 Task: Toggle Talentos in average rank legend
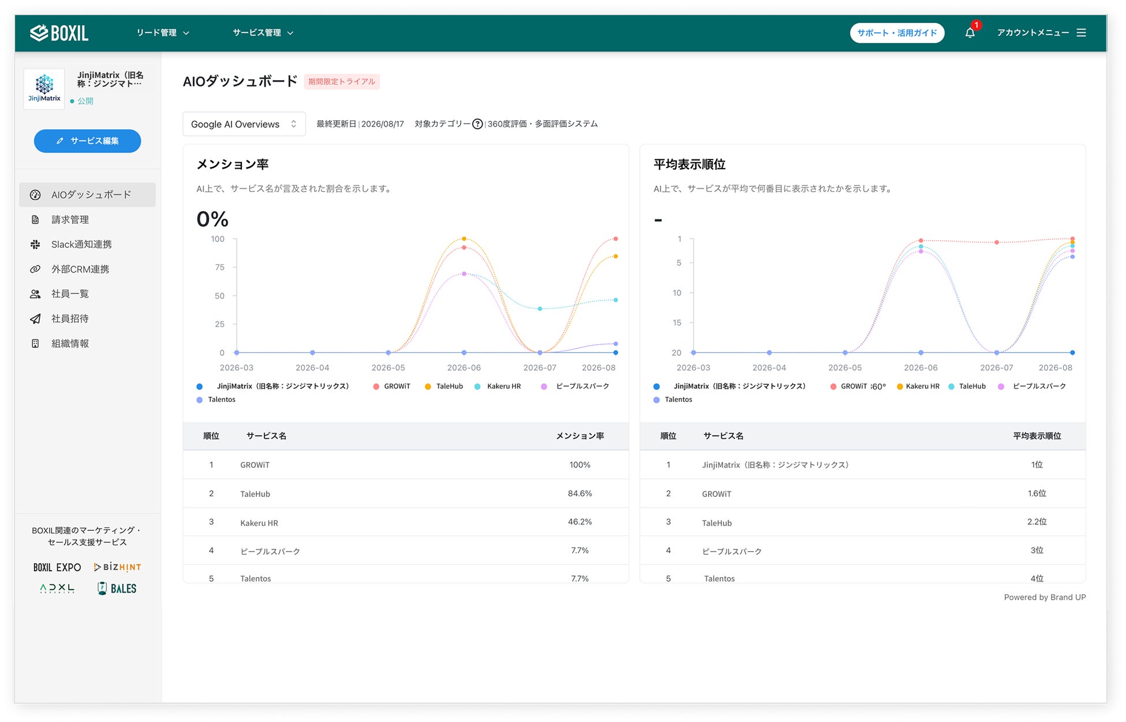pos(673,400)
